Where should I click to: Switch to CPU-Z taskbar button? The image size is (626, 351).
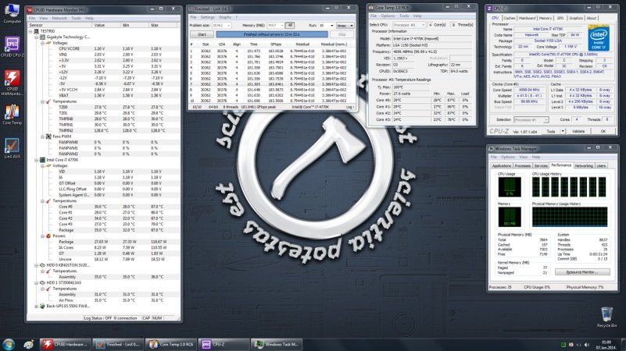click(x=224, y=344)
